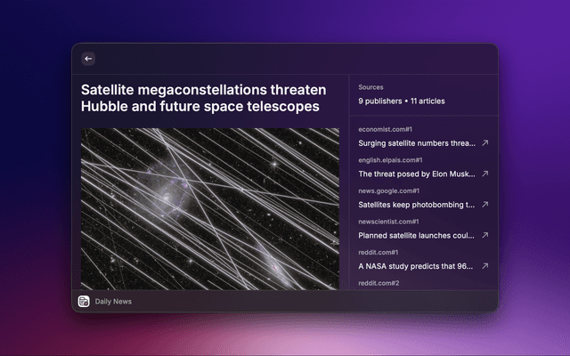Open 'Surging satellite numbers' article

pyautogui.click(x=417, y=142)
